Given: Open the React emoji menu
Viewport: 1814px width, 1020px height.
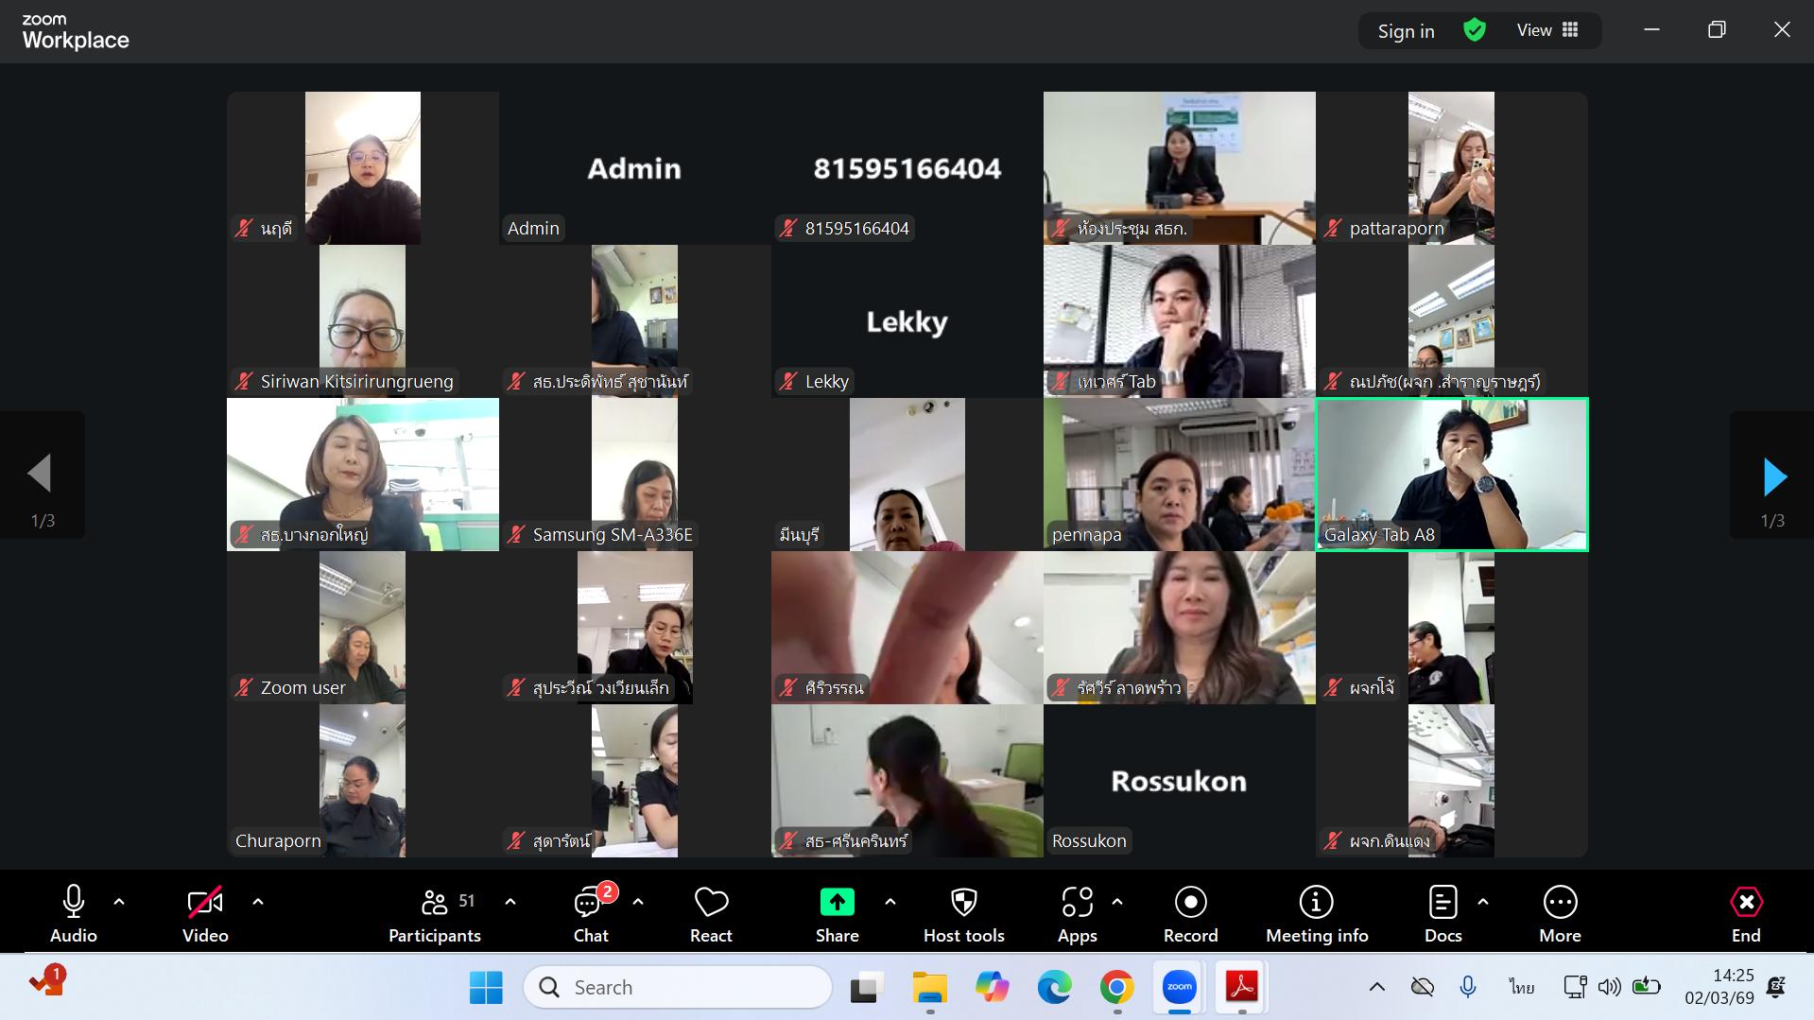Looking at the screenshot, I should (711, 913).
